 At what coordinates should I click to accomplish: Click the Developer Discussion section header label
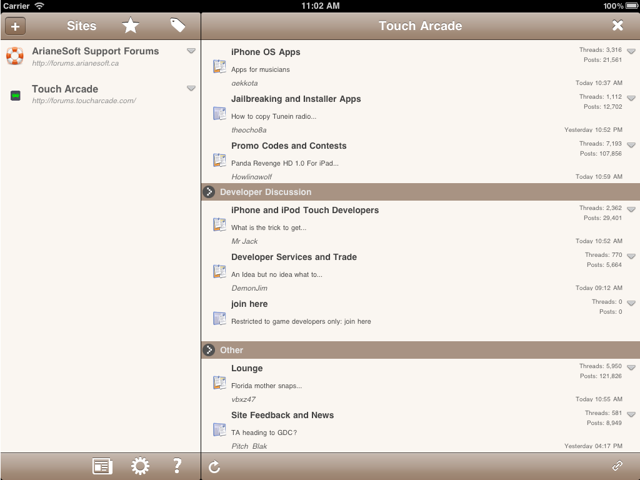(x=266, y=192)
